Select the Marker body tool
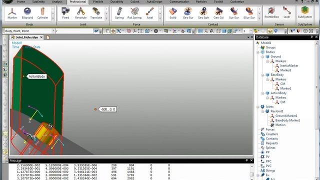The height and width of the screenshot is (180, 320). pos(12,13)
